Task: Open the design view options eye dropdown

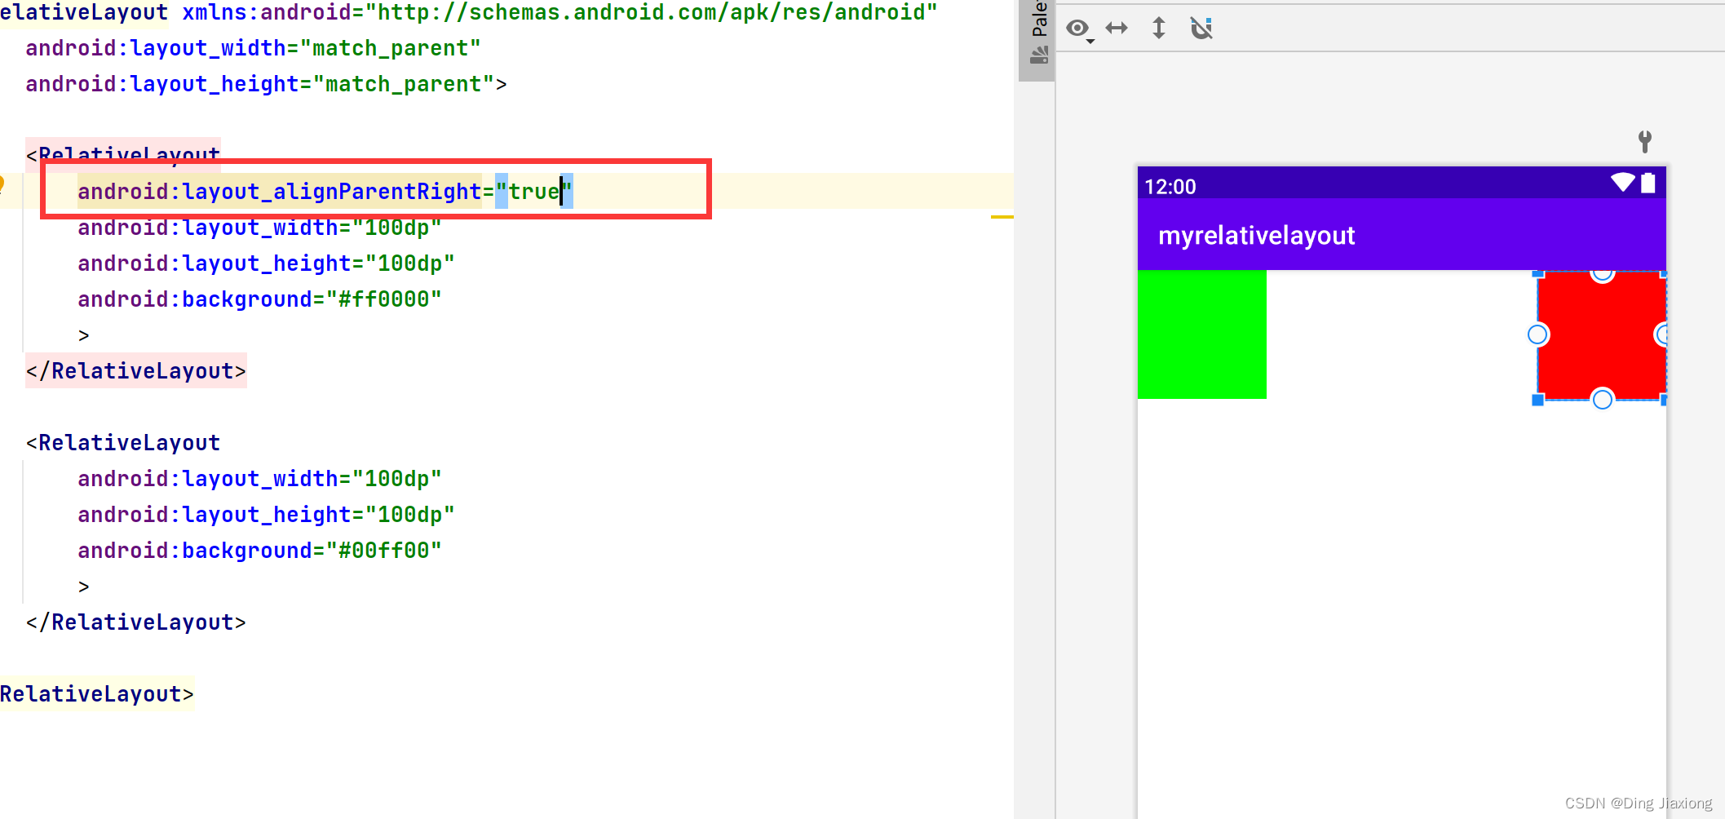Action: 1079,29
